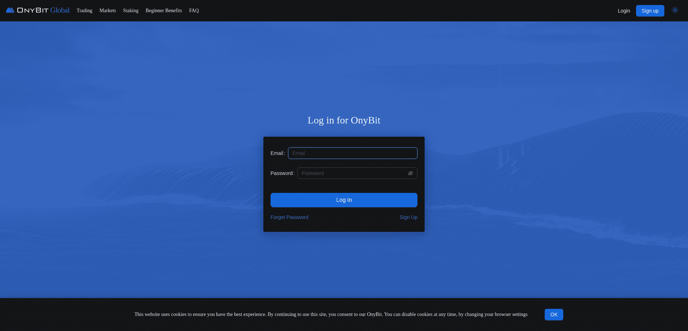Open the Markets page

click(x=107, y=10)
